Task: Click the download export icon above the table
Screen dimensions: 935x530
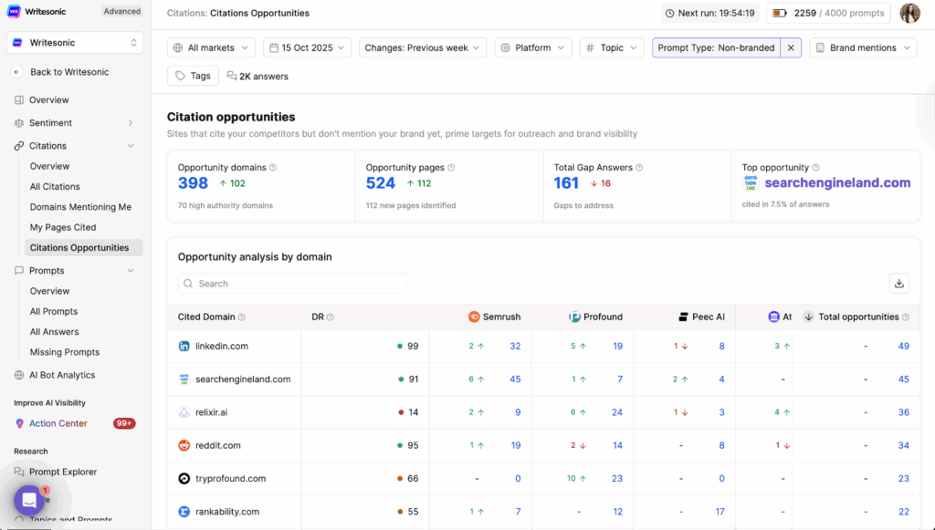Action: point(899,284)
